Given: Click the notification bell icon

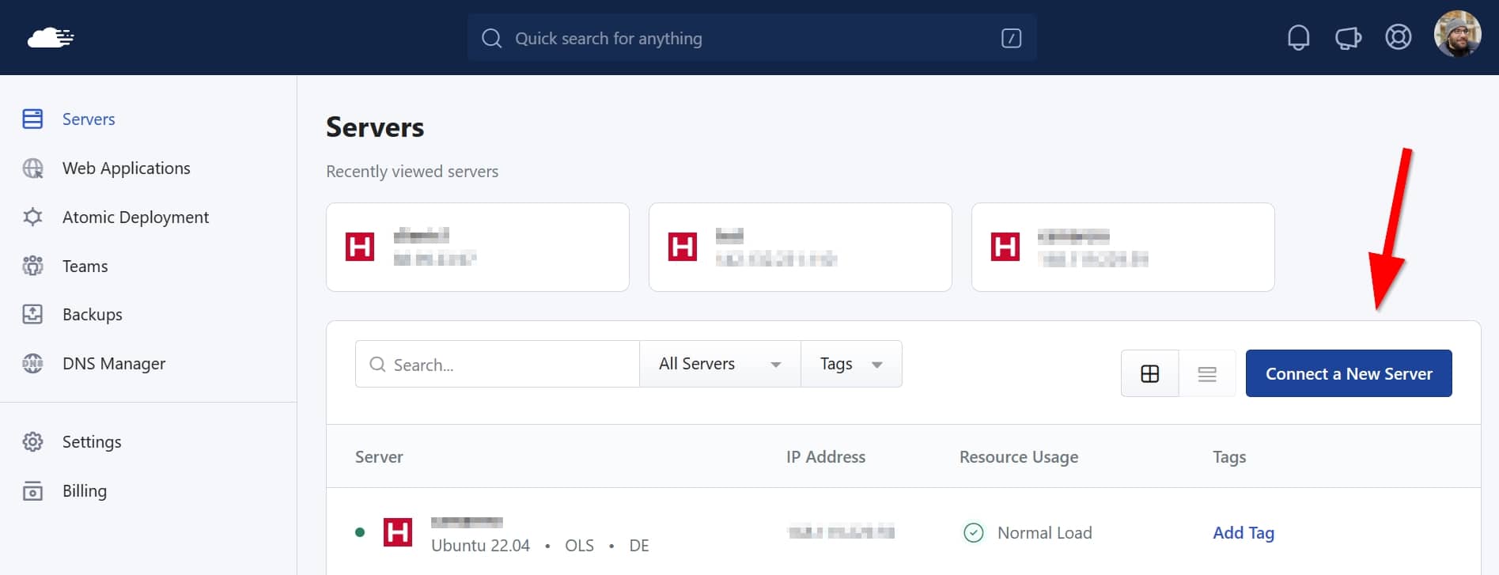Looking at the screenshot, I should tap(1298, 38).
